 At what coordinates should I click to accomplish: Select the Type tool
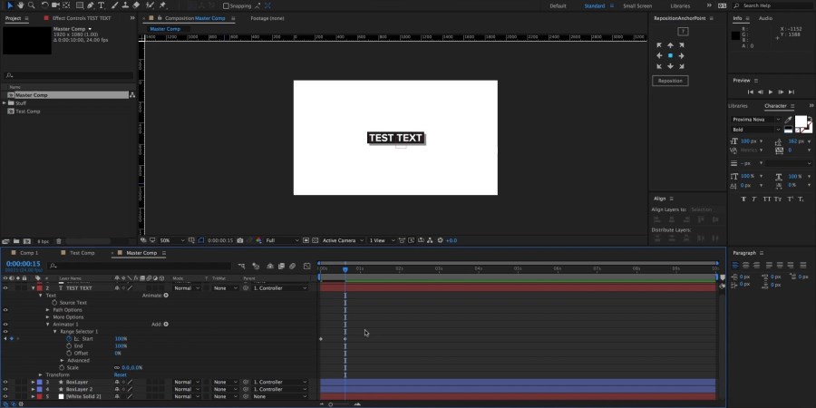point(101,5)
